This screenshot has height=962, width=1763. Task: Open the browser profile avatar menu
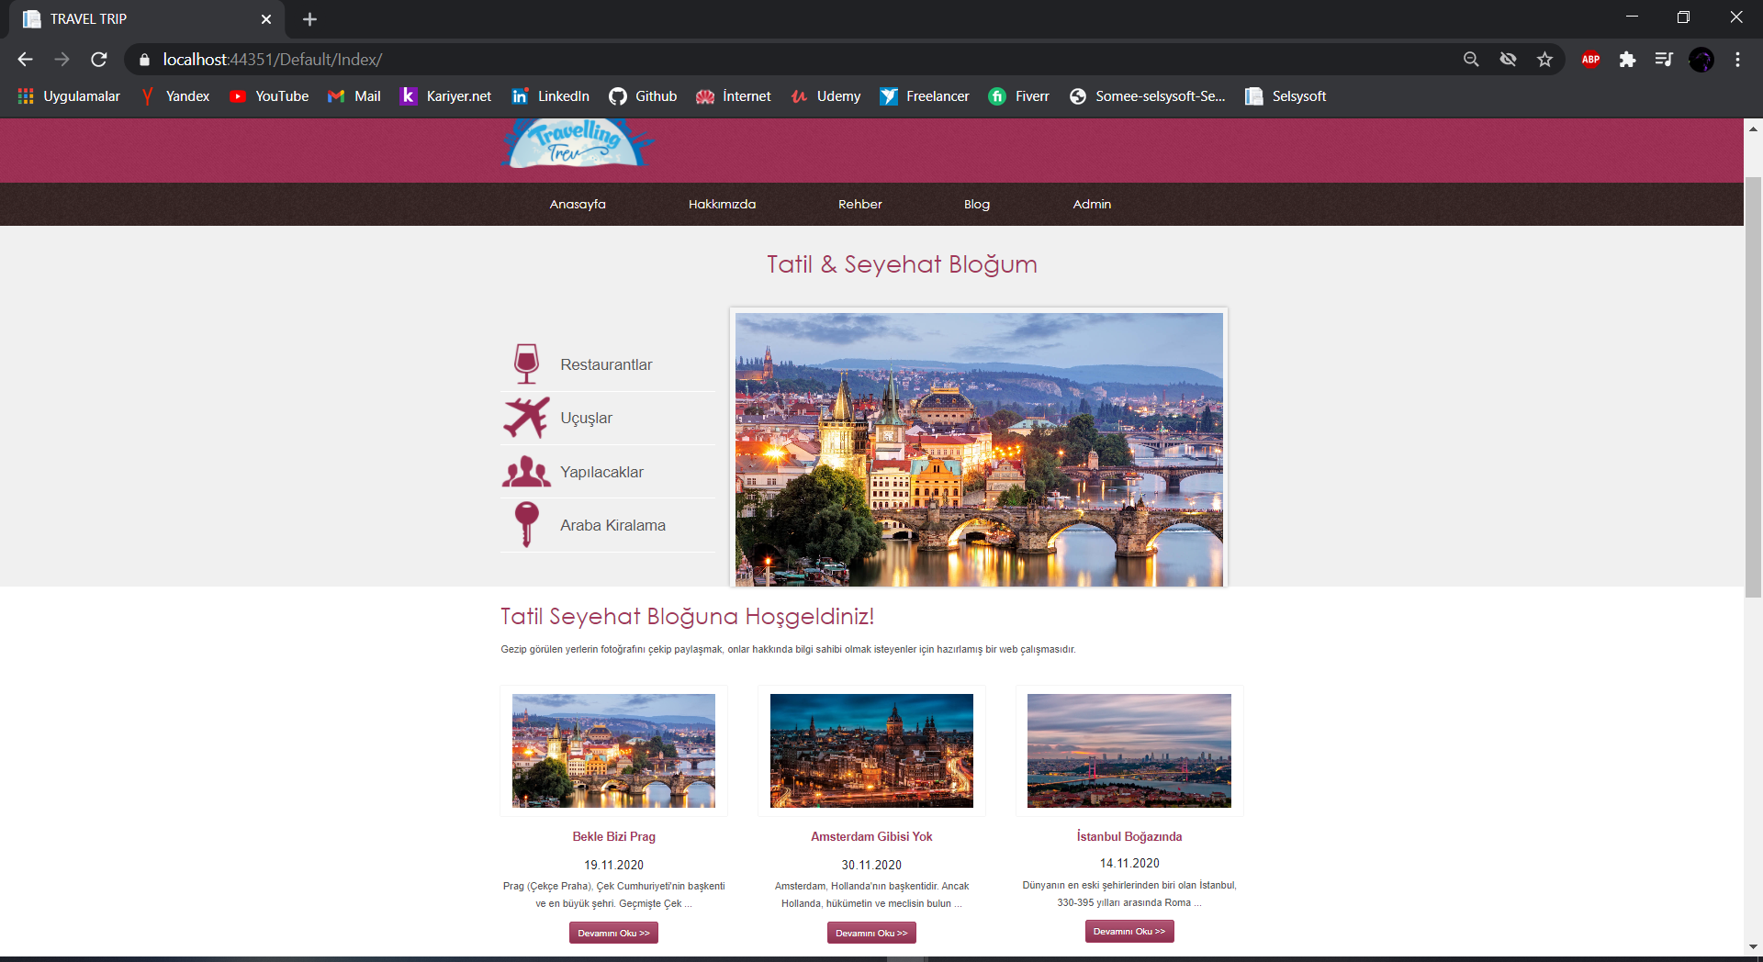[1702, 59]
